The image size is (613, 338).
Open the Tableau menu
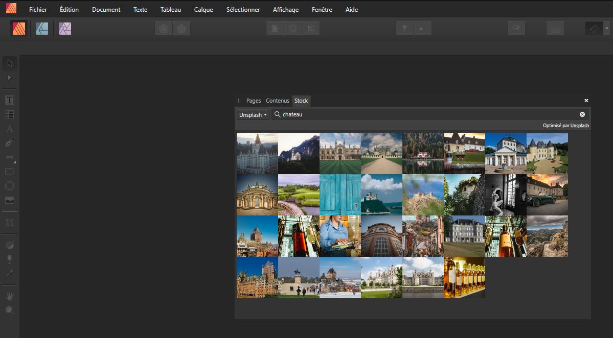coord(170,9)
